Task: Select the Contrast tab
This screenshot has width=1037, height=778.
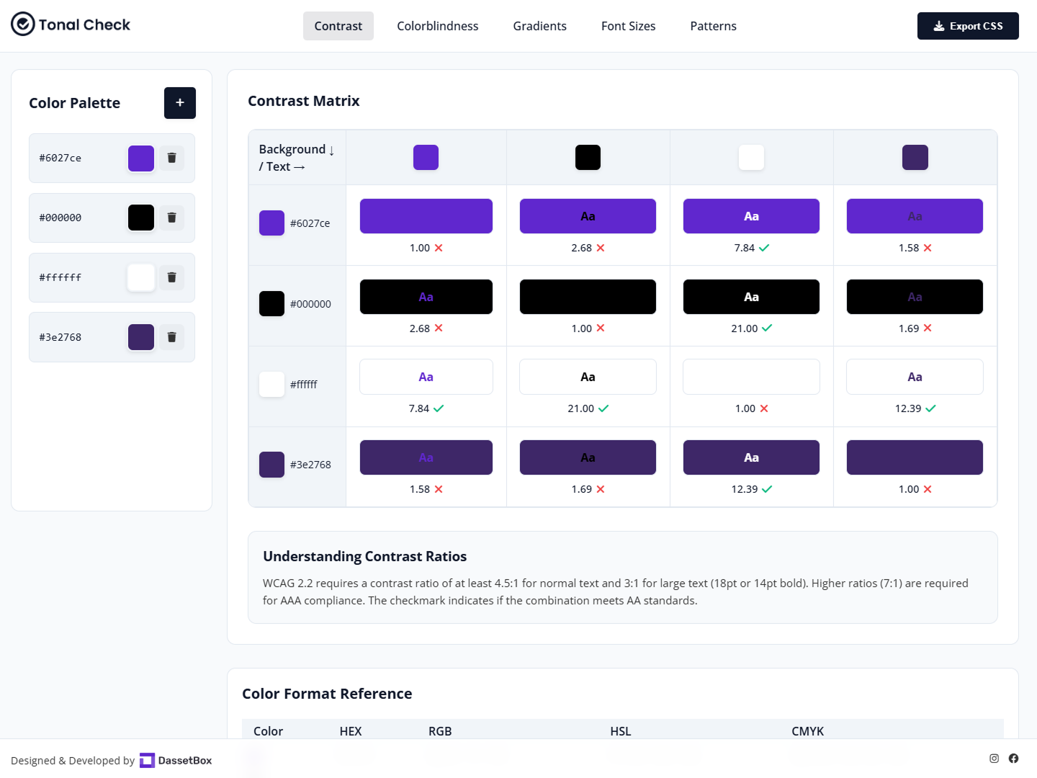Action: tap(338, 26)
